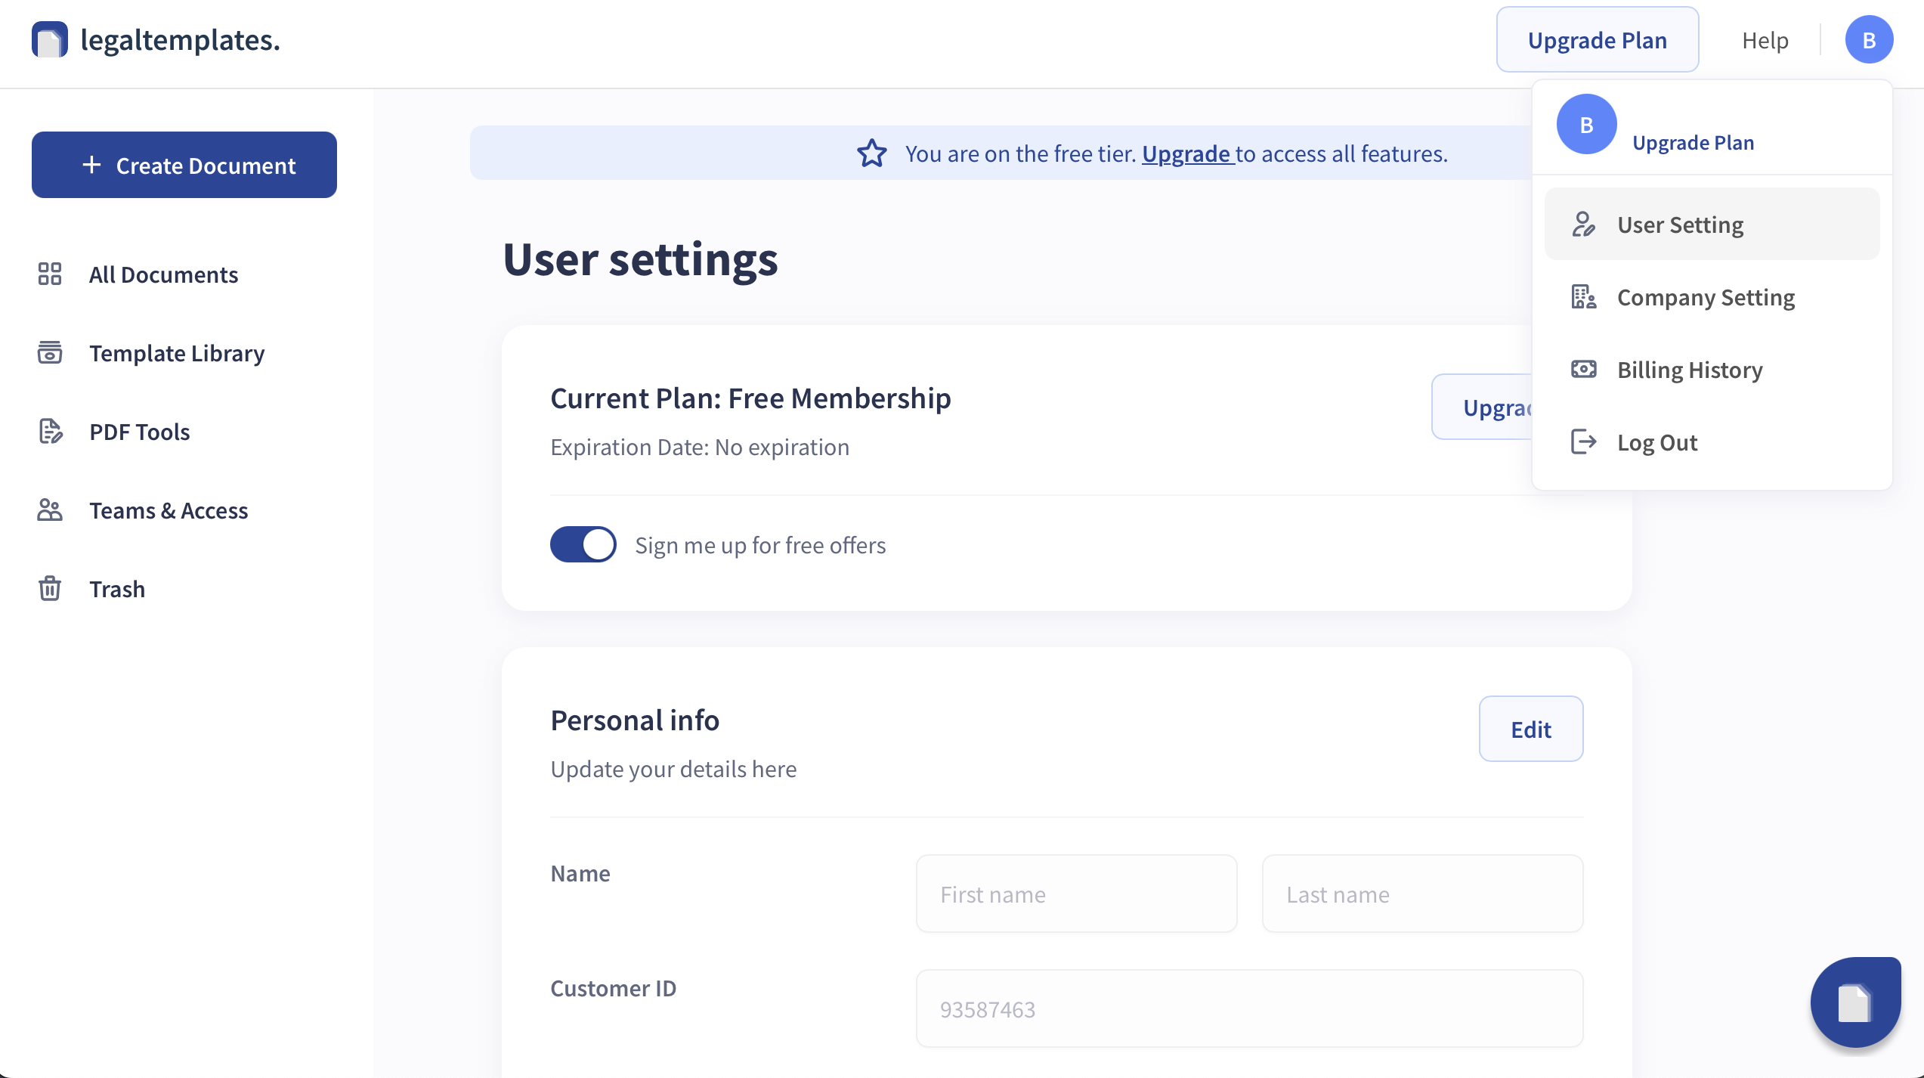Open the All Documents grid icon
Viewport: 1924px width, 1078px height.
(x=50, y=274)
